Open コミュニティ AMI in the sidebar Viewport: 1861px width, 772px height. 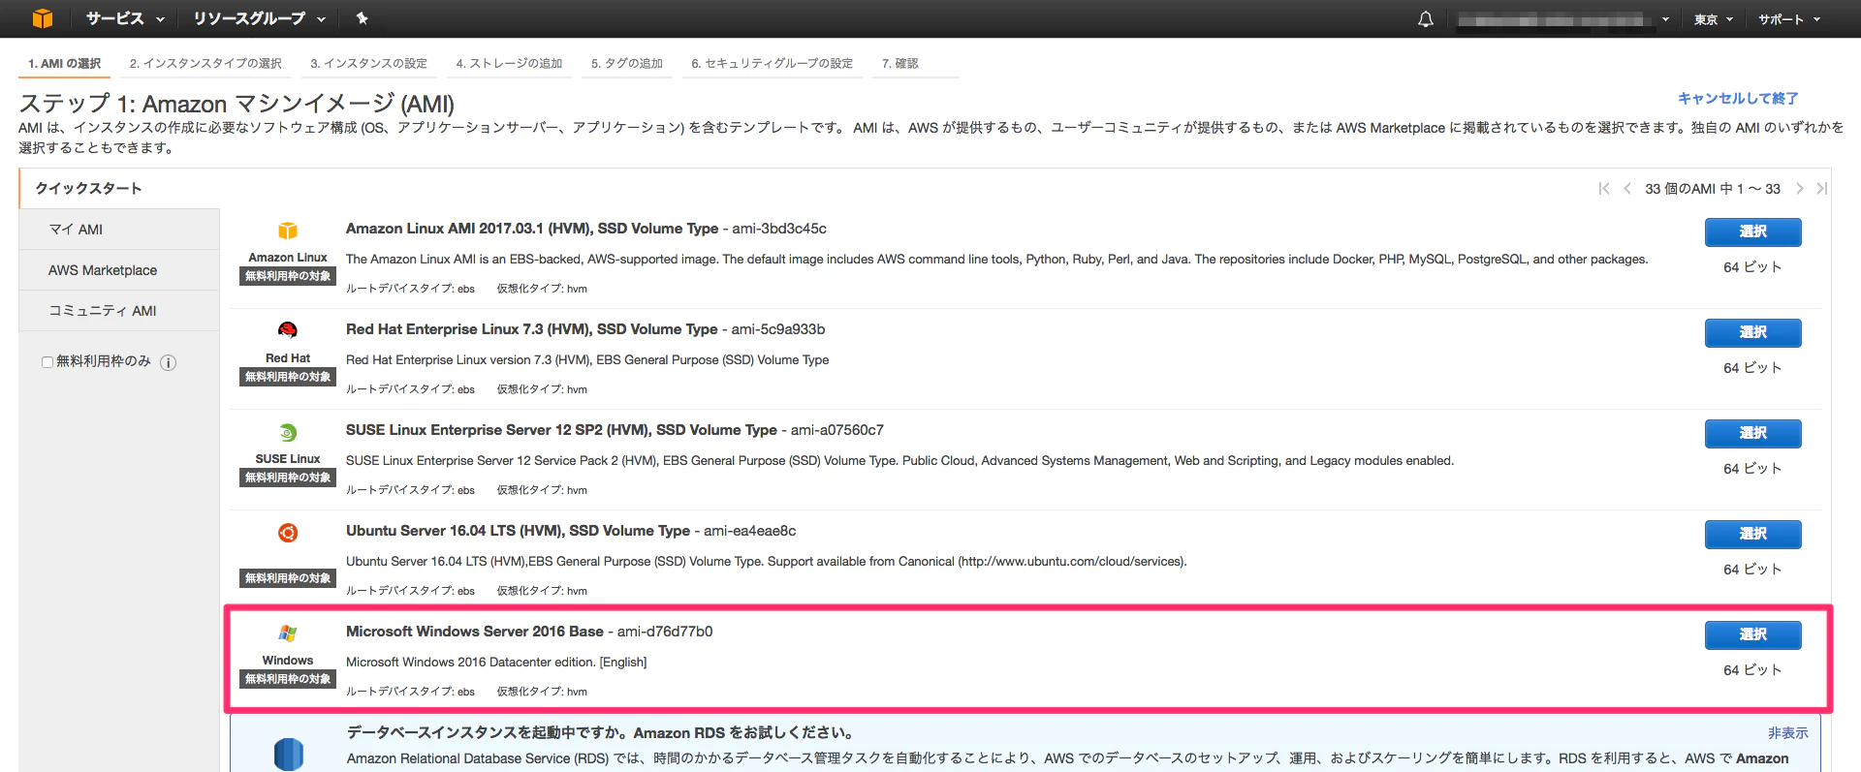[x=119, y=311]
